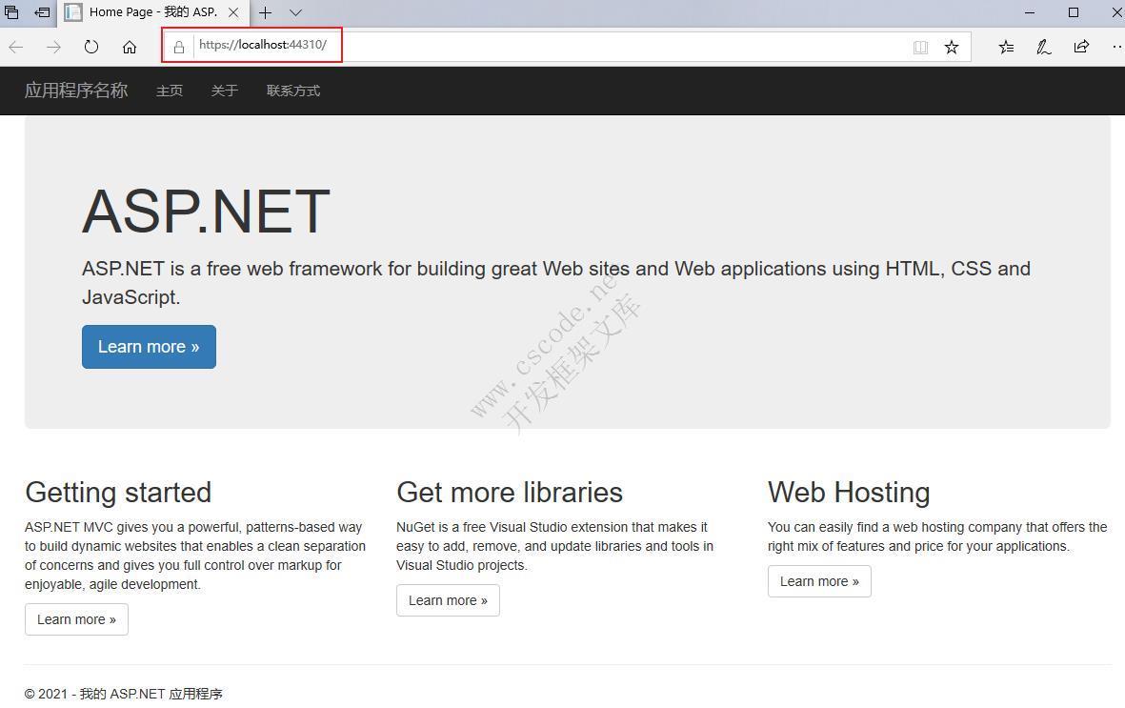Start a Web Note with the pen icon
1125x708 pixels.
pos(1043,46)
